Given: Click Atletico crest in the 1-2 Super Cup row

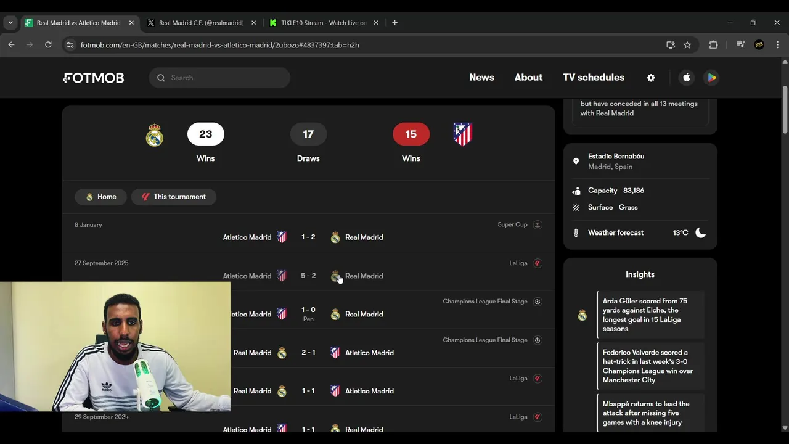Looking at the screenshot, I should click(x=282, y=237).
